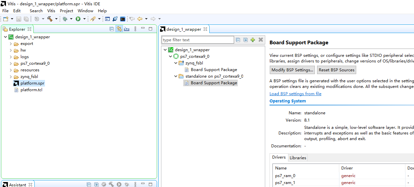Expand the export folder in Explorer
Screen dimensions: 414x187
[11, 44]
